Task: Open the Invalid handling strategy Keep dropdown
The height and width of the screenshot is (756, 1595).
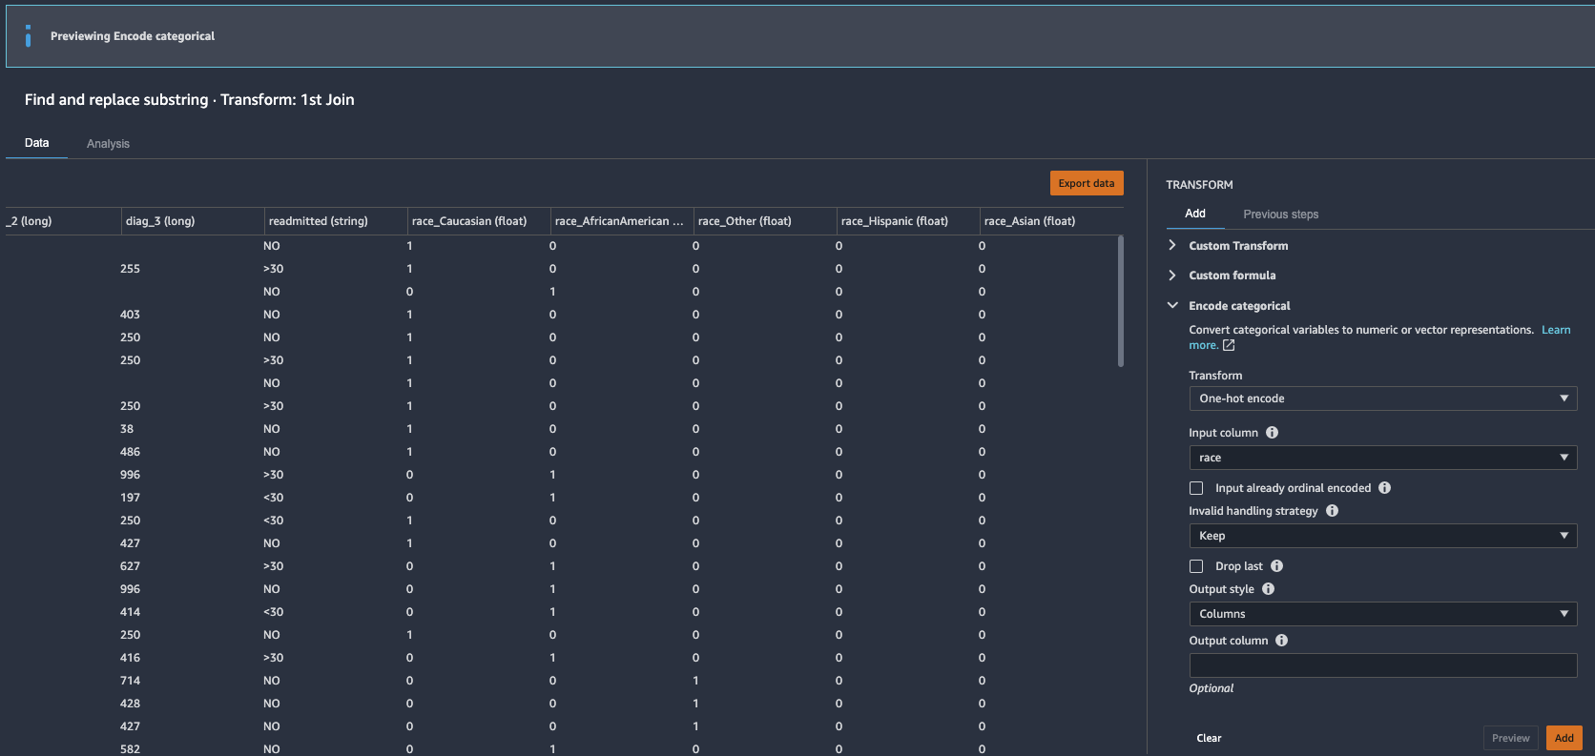Action: point(1381,536)
